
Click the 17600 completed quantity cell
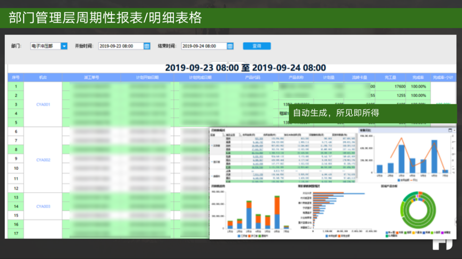pos(391,87)
